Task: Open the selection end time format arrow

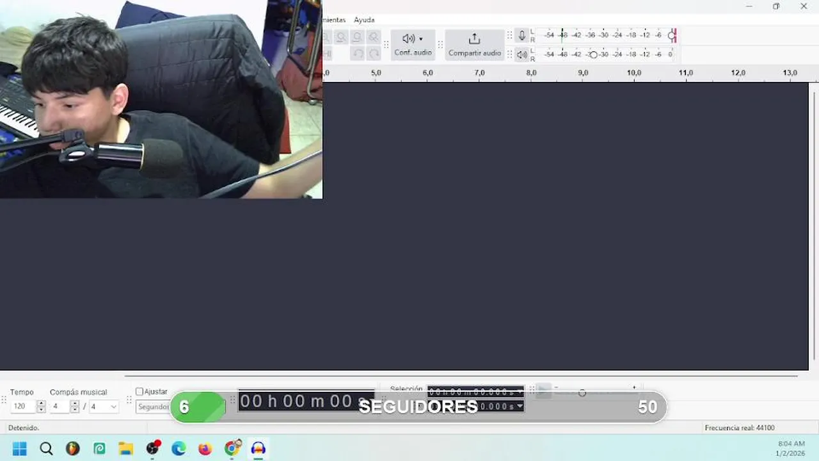Action: 520,406
